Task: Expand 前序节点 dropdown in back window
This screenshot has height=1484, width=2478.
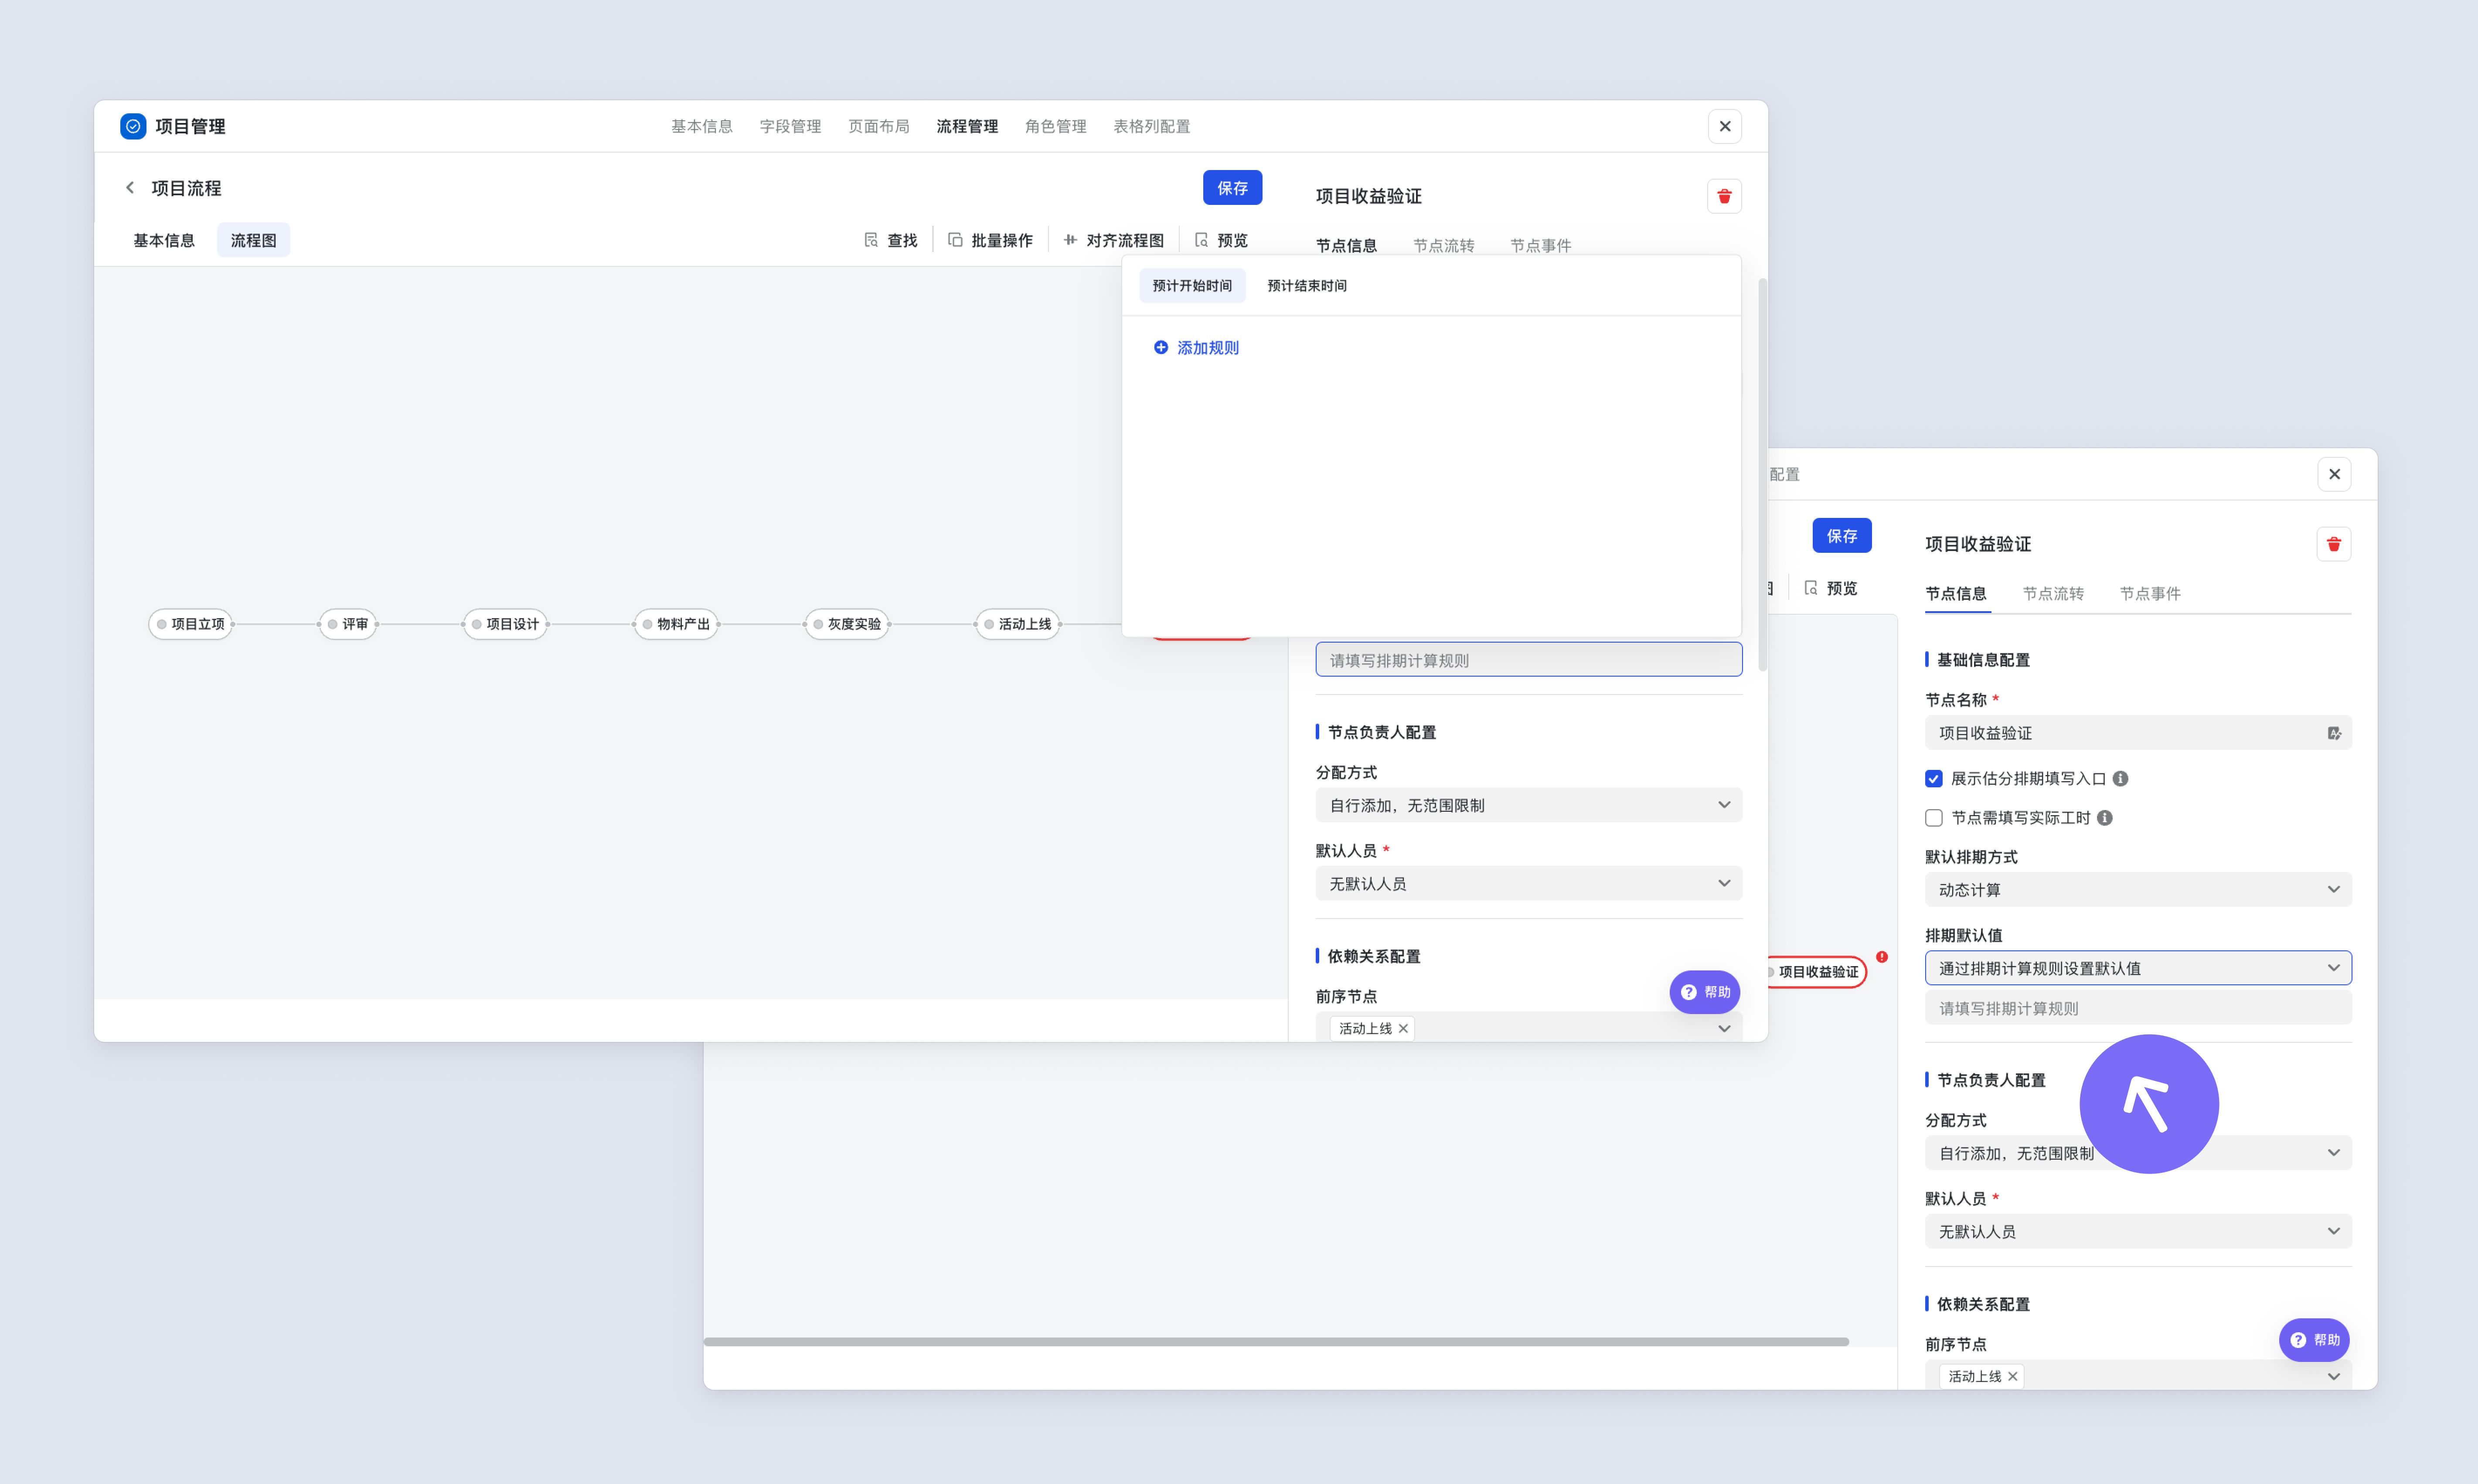Action: coord(2138,1375)
